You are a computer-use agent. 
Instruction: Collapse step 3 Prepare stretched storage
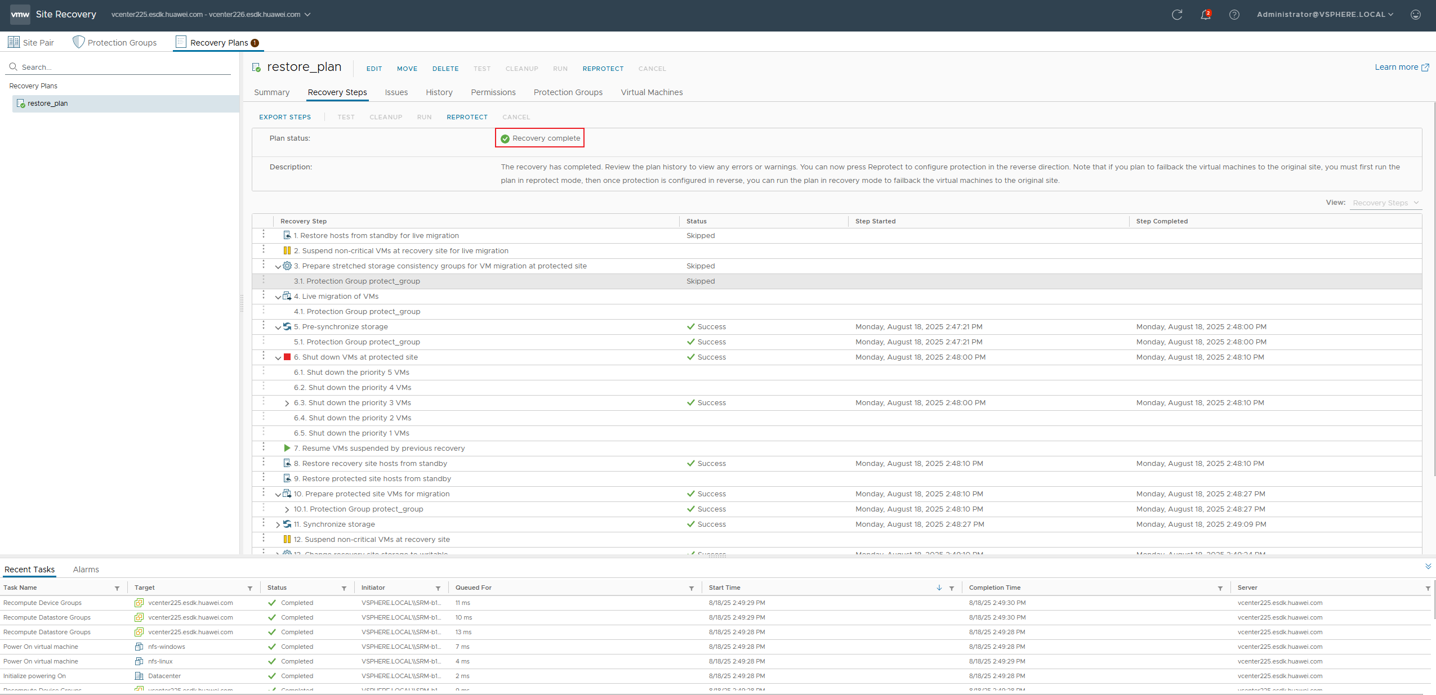tap(278, 267)
